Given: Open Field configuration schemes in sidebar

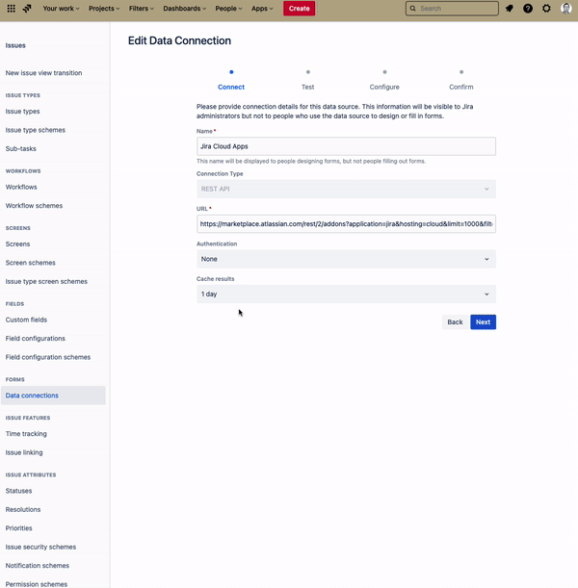Looking at the screenshot, I should click(47, 357).
